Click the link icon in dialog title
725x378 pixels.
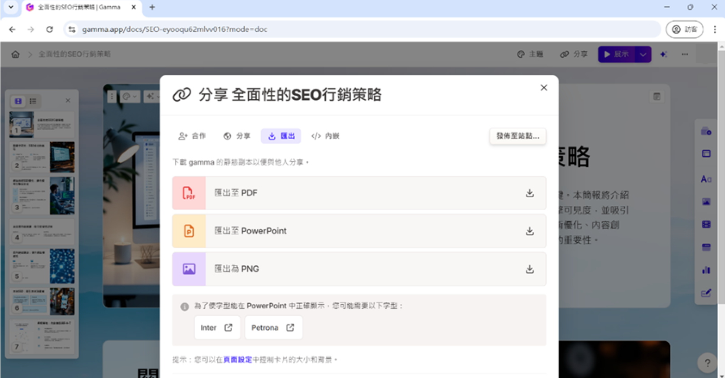click(182, 95)
